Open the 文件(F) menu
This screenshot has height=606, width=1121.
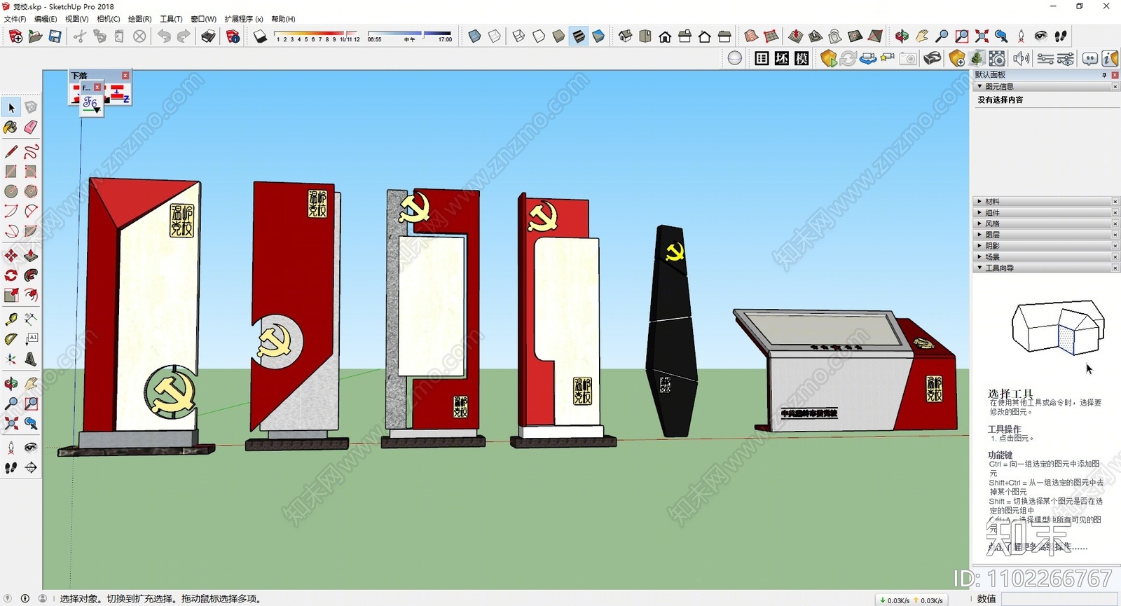coord(15,19)
